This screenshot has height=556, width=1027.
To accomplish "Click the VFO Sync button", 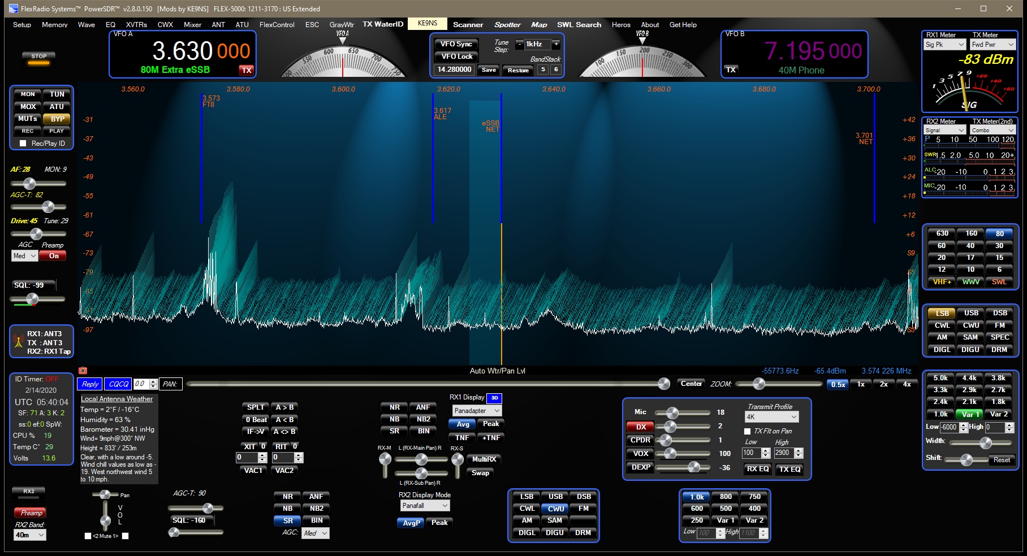I will coord(456,44).
